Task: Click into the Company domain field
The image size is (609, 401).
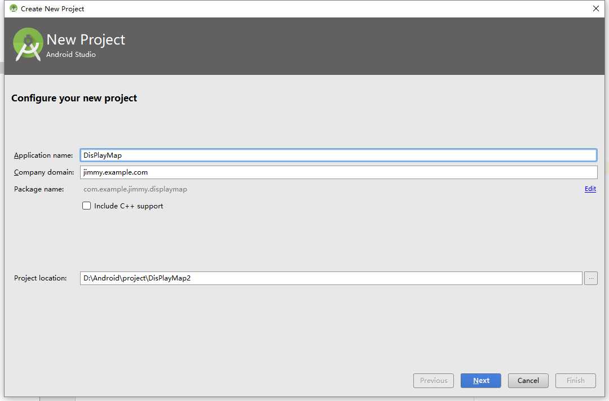Action: click(338, 172)
